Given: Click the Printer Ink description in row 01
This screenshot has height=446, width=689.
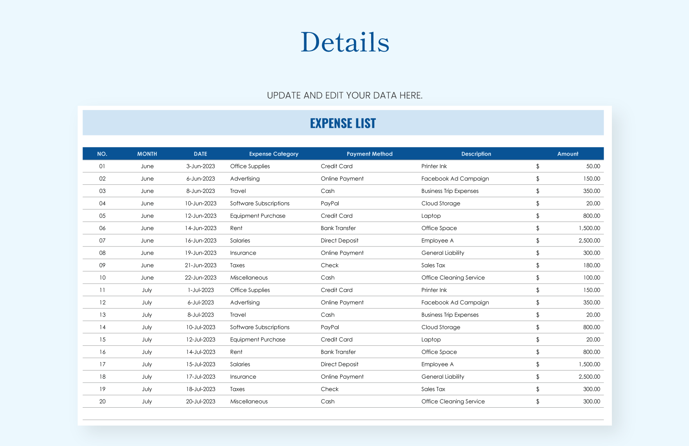Looking at the screenshot, I should (434, 166).
